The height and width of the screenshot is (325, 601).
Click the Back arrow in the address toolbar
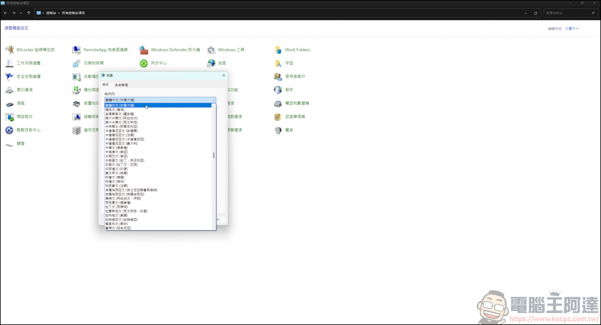pos(5,13)
